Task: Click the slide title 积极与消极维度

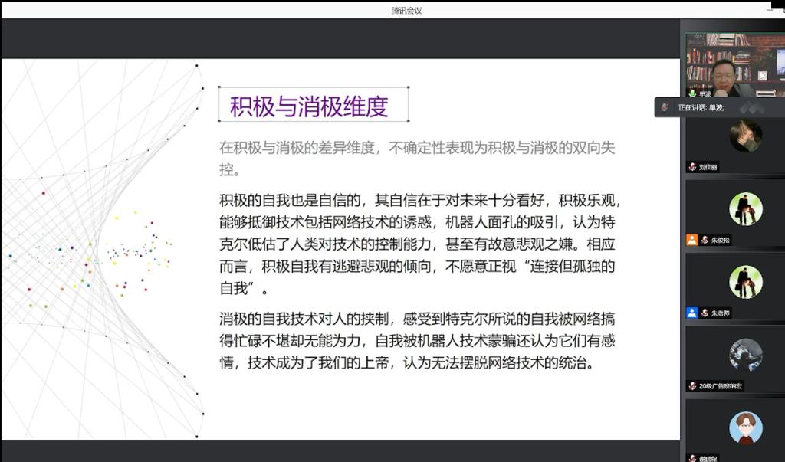Action: pyautogui.click(x=310, y=106)
